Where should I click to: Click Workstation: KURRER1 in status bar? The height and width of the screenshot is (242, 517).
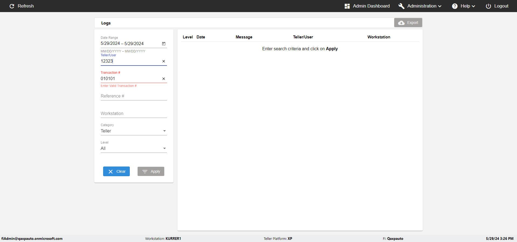point(163,239)
